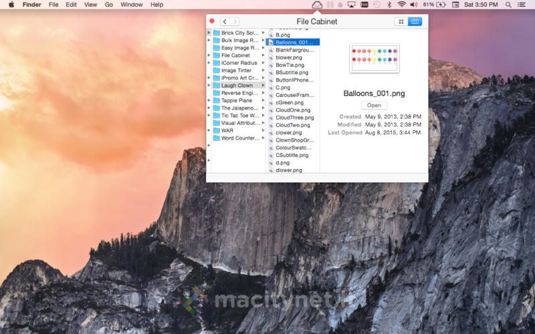
Task: Click the AirPlay display icon
Action: tap(351, 5)
